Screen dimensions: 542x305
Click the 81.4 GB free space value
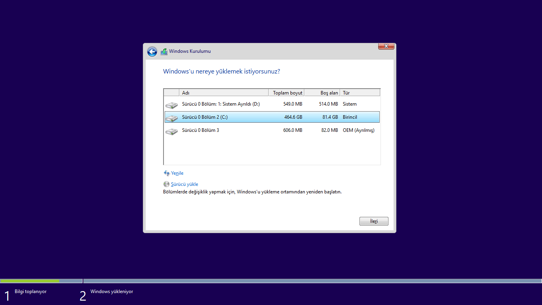click(x=330, y=117)
